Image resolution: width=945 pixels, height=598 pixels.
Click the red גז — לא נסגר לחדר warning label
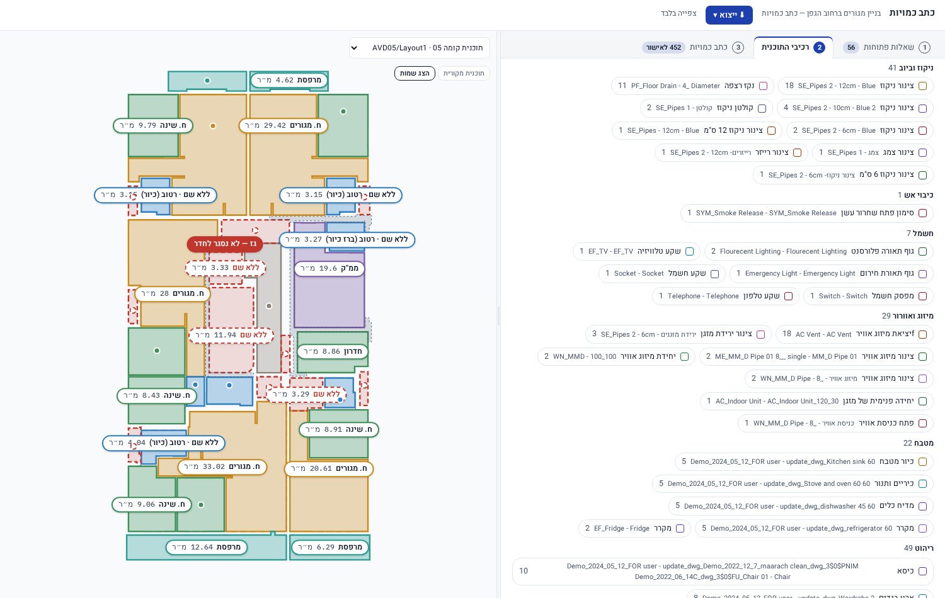(x=225, y=244)
